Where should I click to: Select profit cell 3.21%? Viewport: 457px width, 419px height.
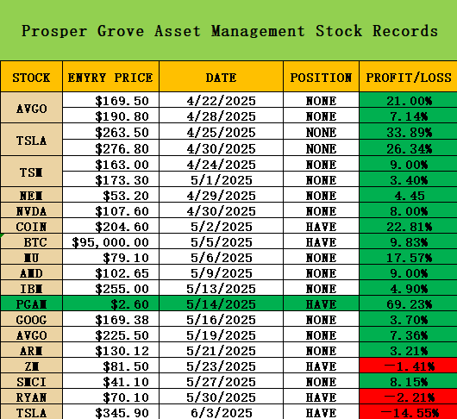pos(409,350)
